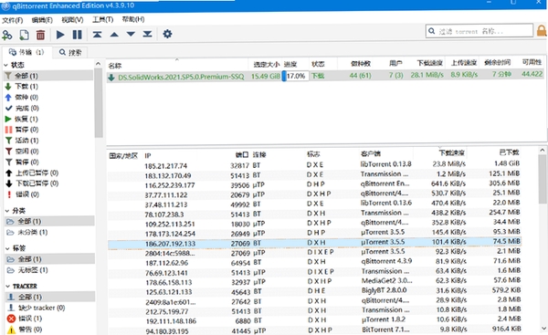The image size is (548, 335).
Task: Sort peers by 客户端 column header
Action: coord(371,153)
